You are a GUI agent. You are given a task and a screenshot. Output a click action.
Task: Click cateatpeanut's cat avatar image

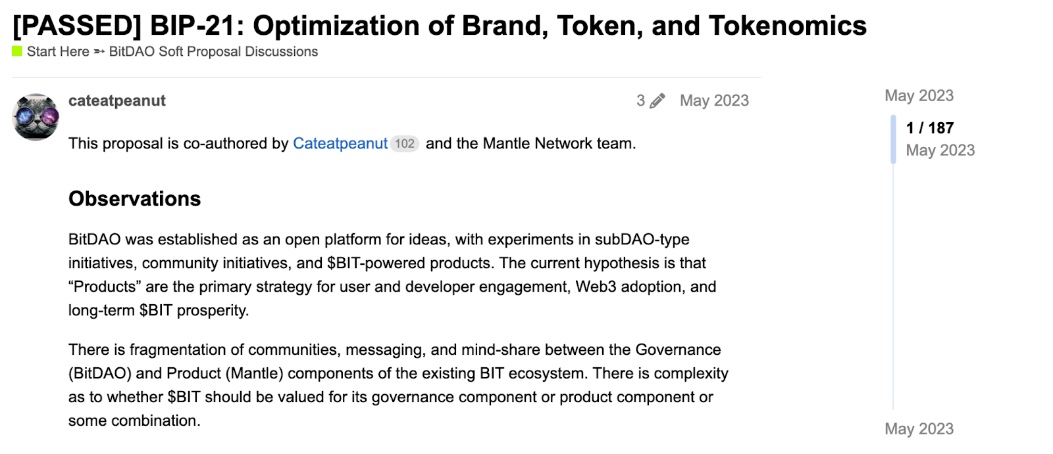pyautogui.click(x=36, y=117)
